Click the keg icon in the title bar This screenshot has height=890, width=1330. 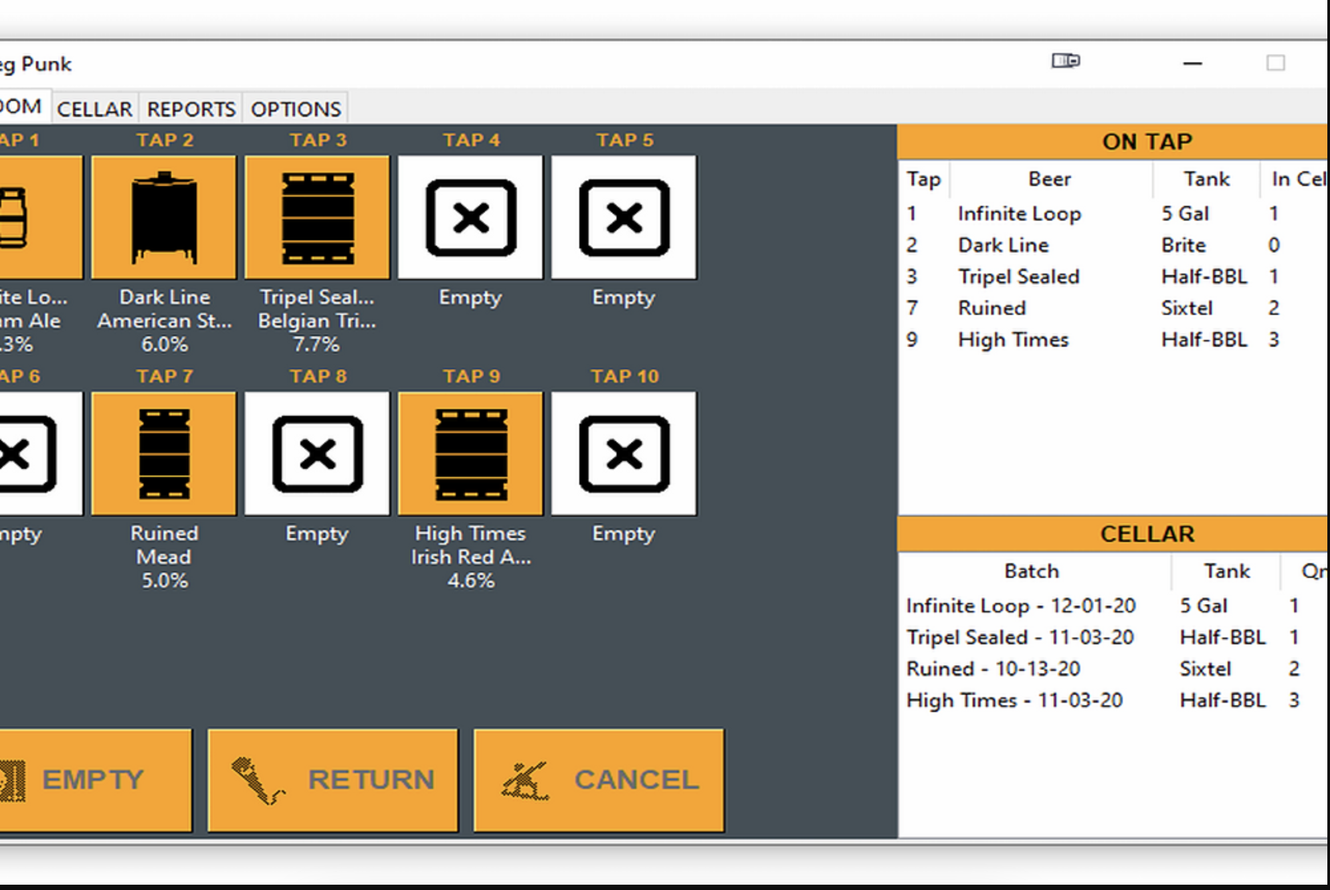(1066, 60)
